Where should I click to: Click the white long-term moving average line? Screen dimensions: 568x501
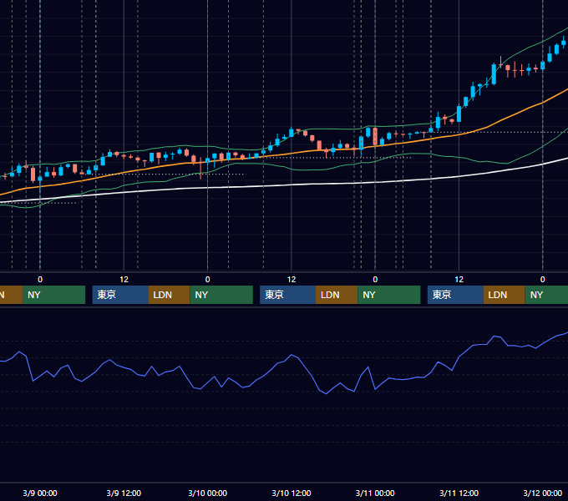coord(290,185)
